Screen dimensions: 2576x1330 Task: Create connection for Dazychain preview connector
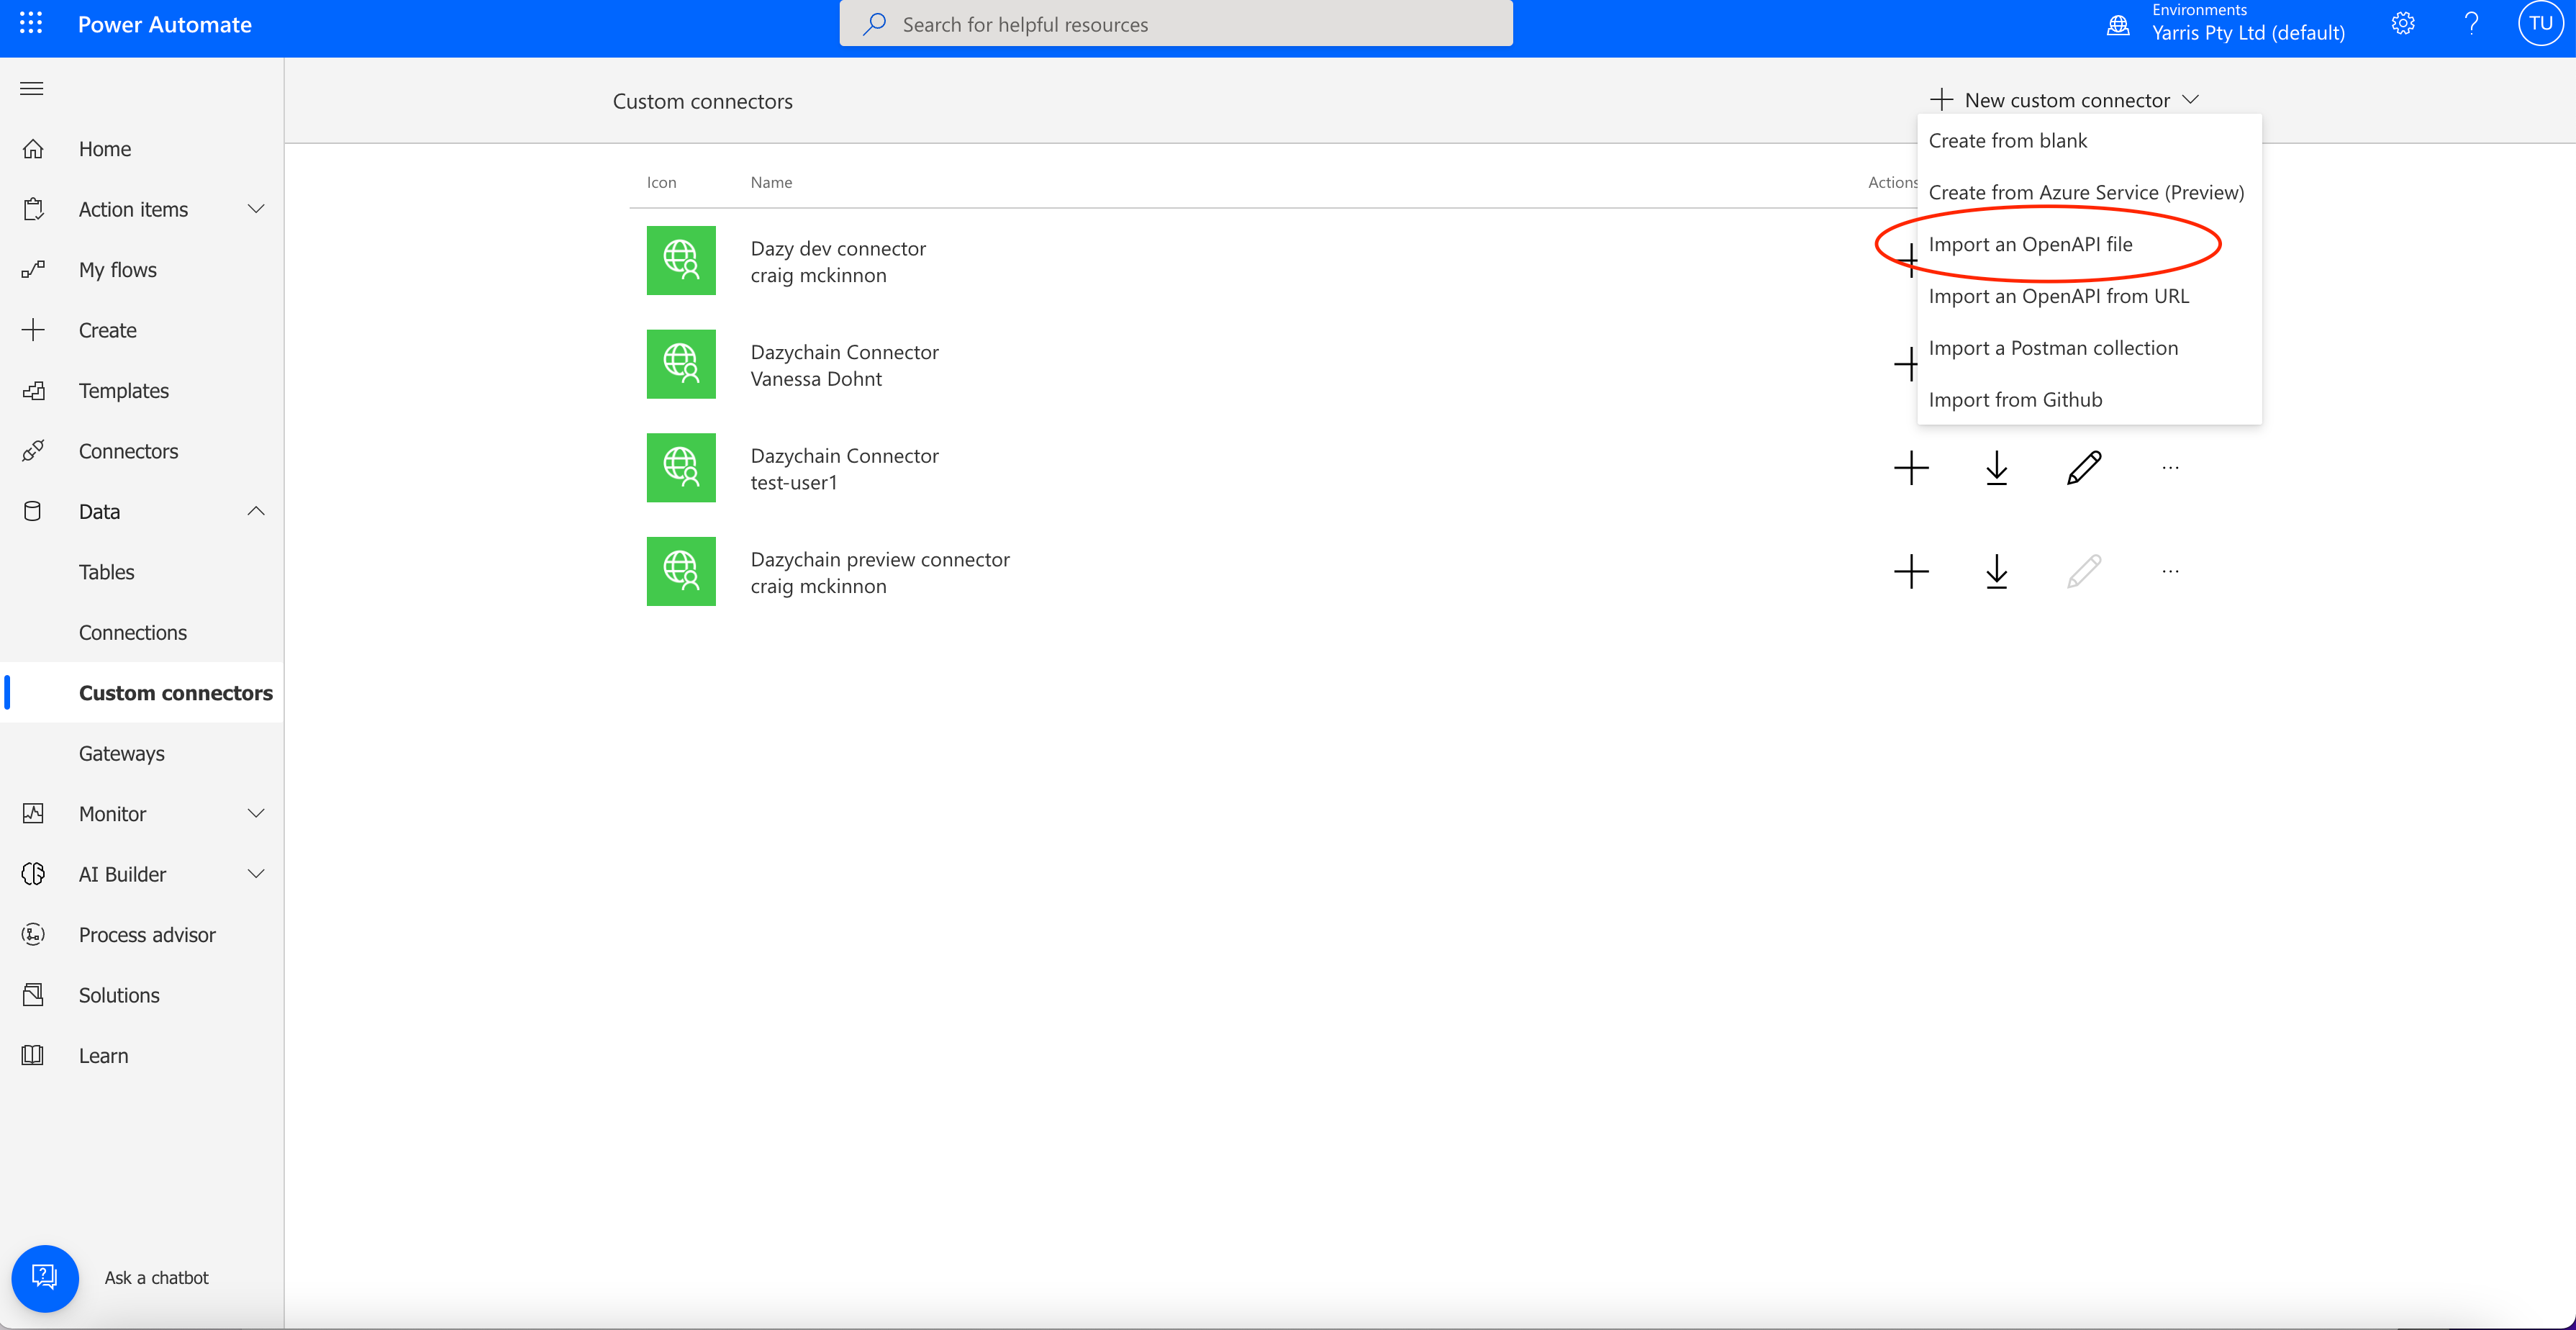pos(1911,571)
